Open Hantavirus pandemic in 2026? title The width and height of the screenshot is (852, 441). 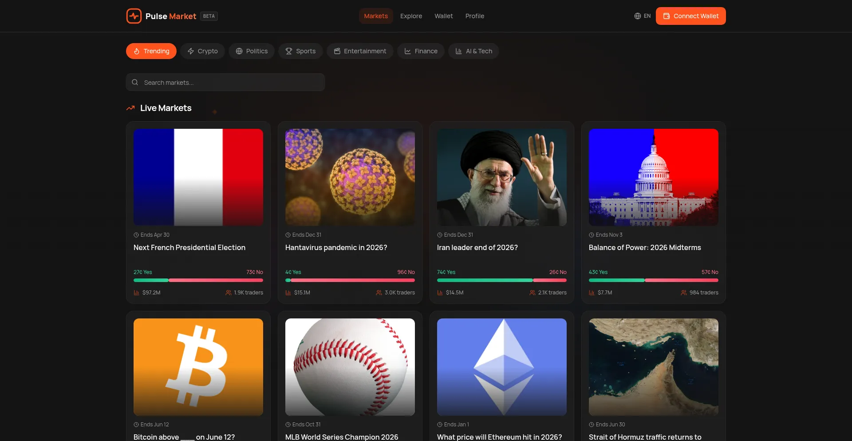pos(336,247)
